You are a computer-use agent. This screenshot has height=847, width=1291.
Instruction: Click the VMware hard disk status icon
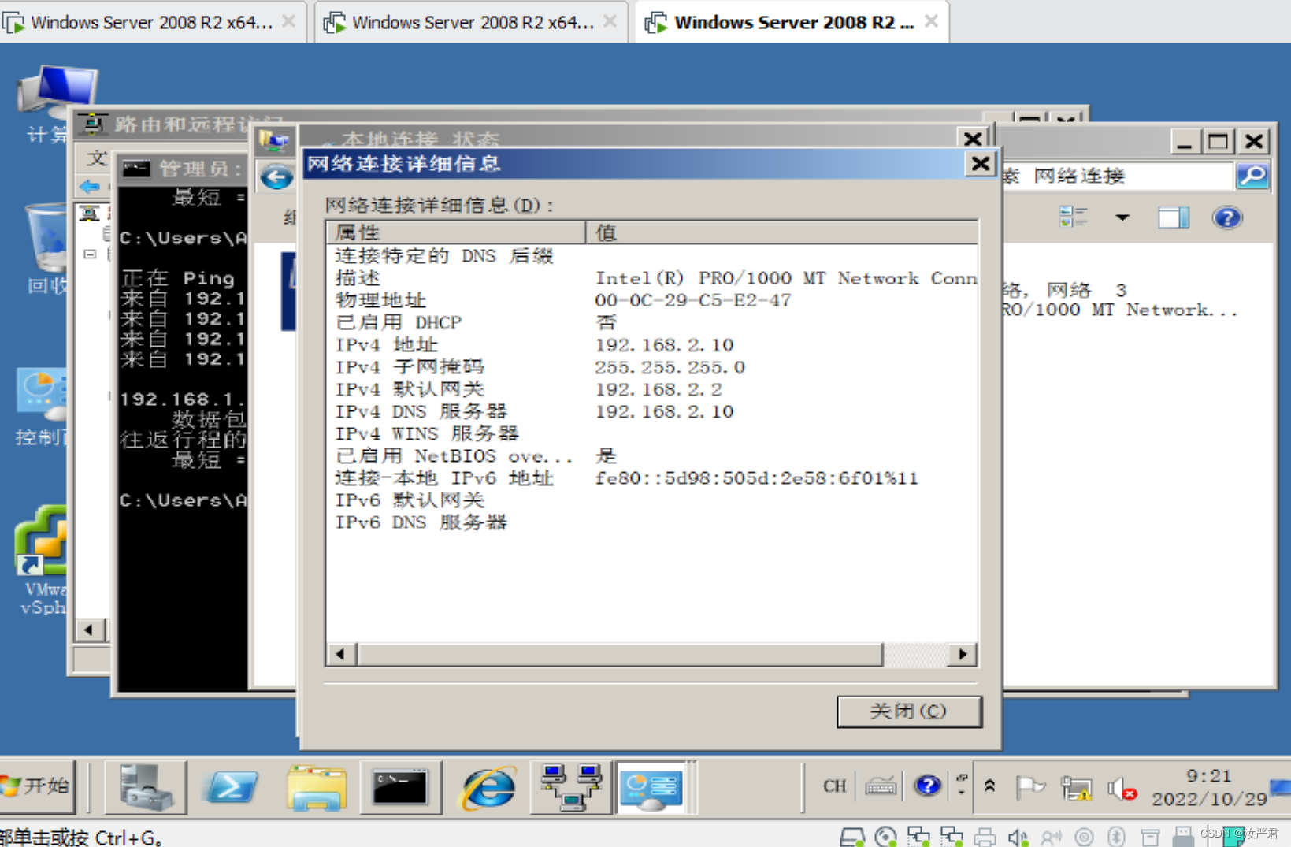(851, 837)
